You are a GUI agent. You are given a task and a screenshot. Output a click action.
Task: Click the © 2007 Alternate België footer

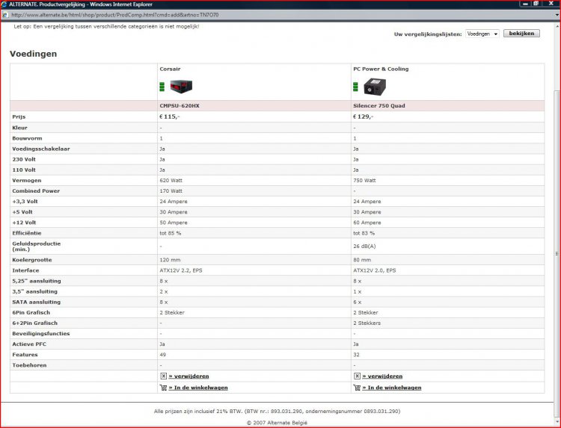(x=277, y=423)
